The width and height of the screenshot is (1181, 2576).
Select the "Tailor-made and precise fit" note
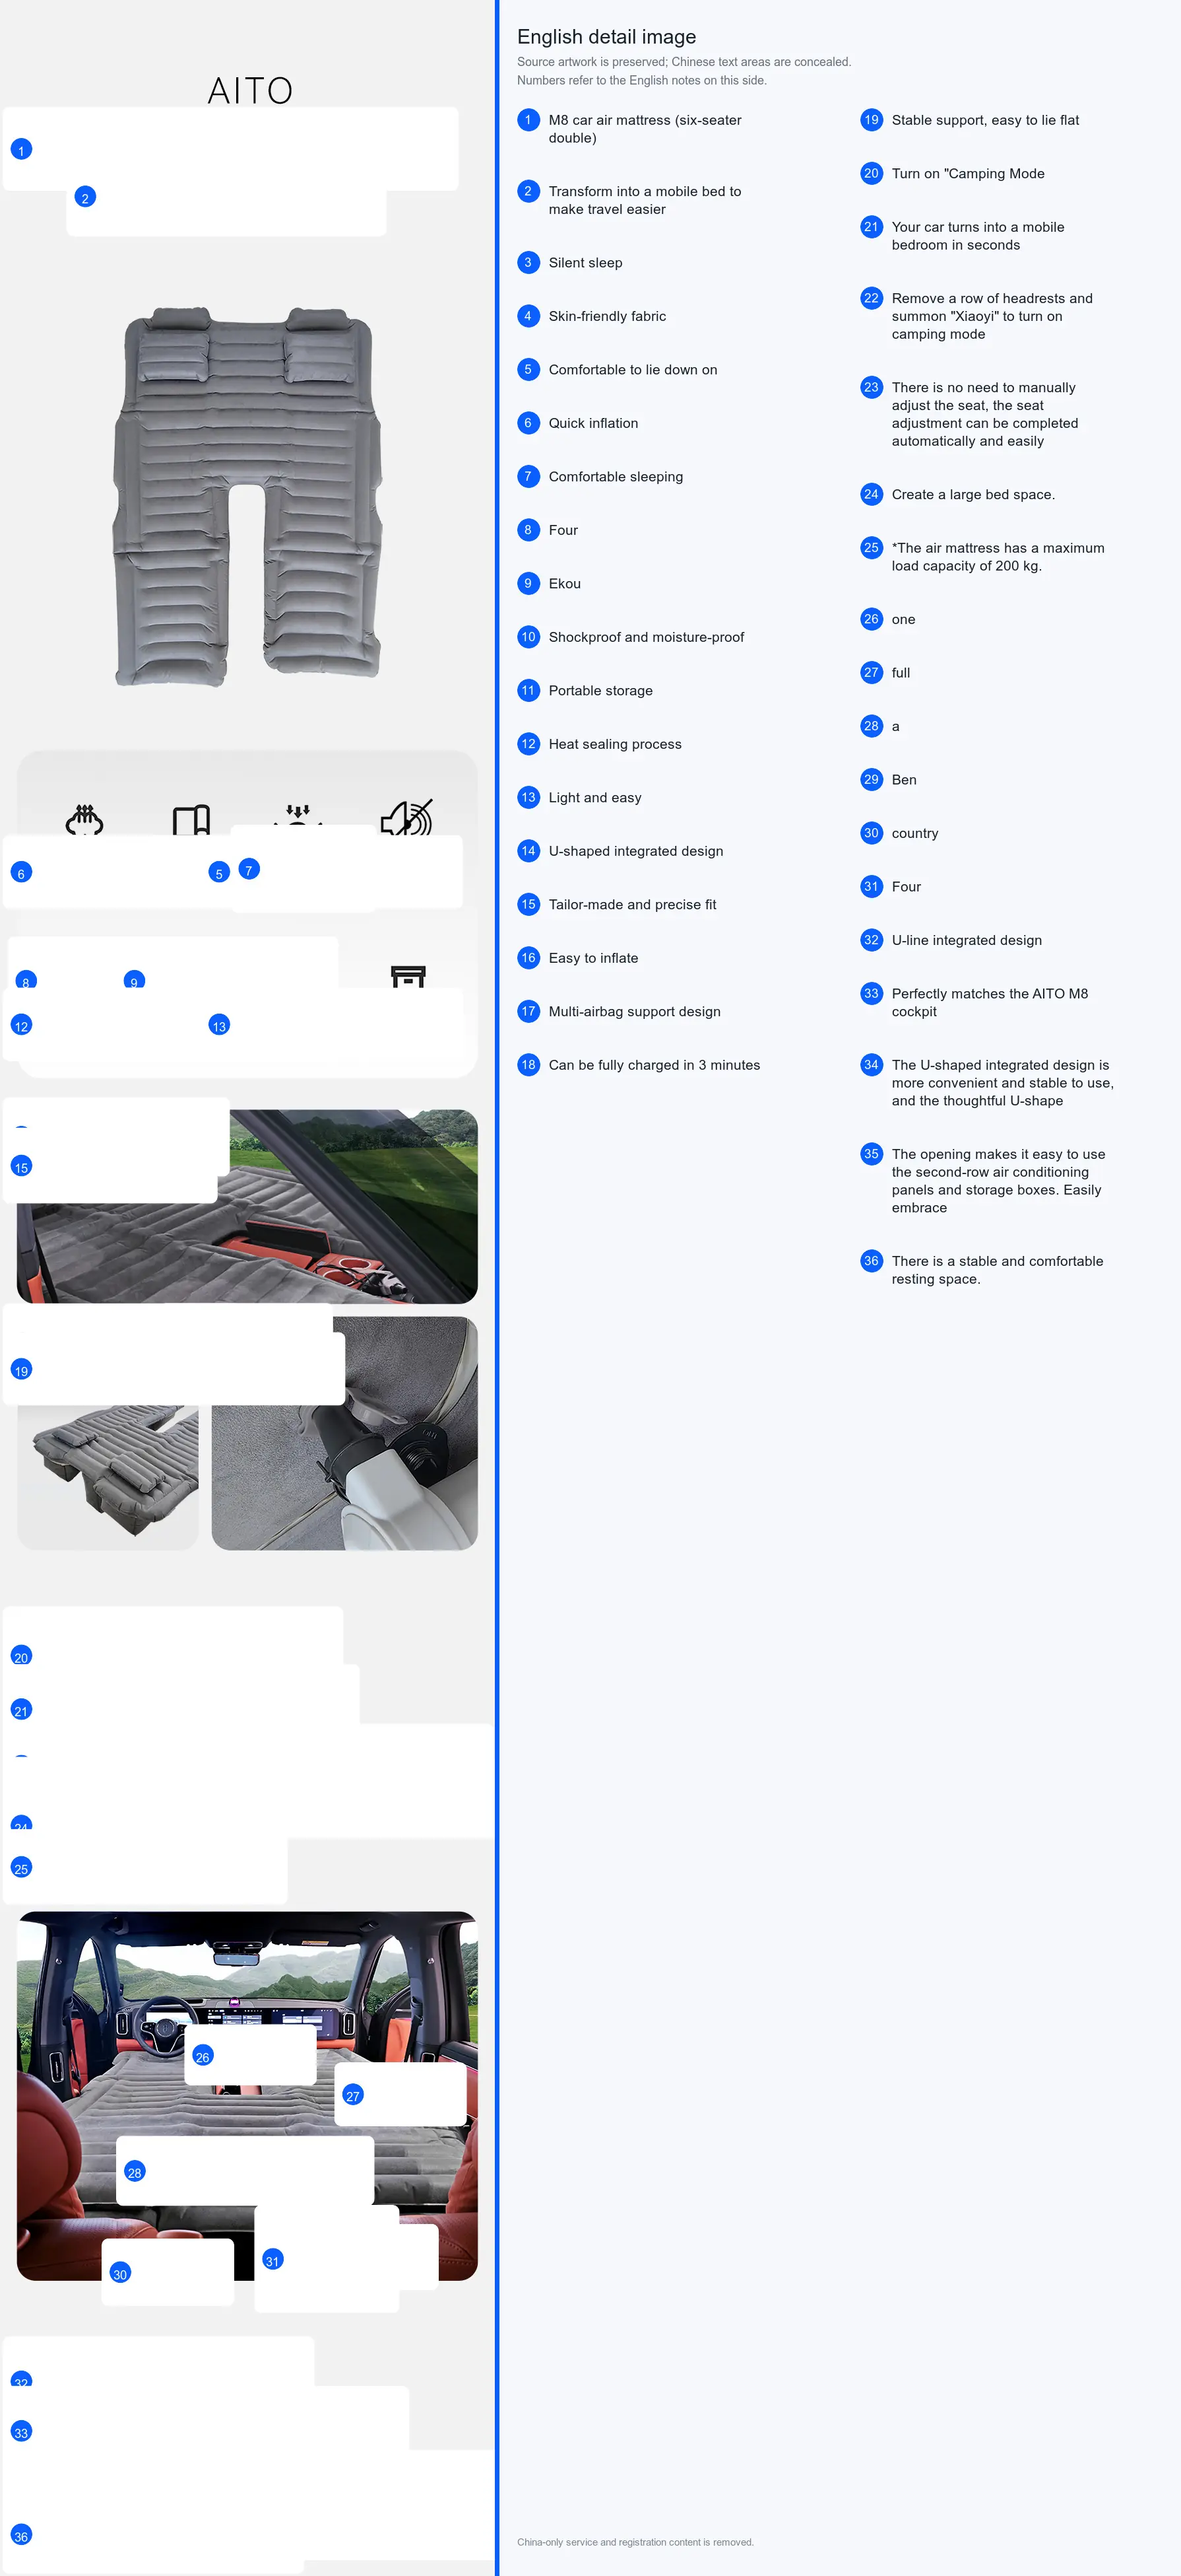pos(633,905)
